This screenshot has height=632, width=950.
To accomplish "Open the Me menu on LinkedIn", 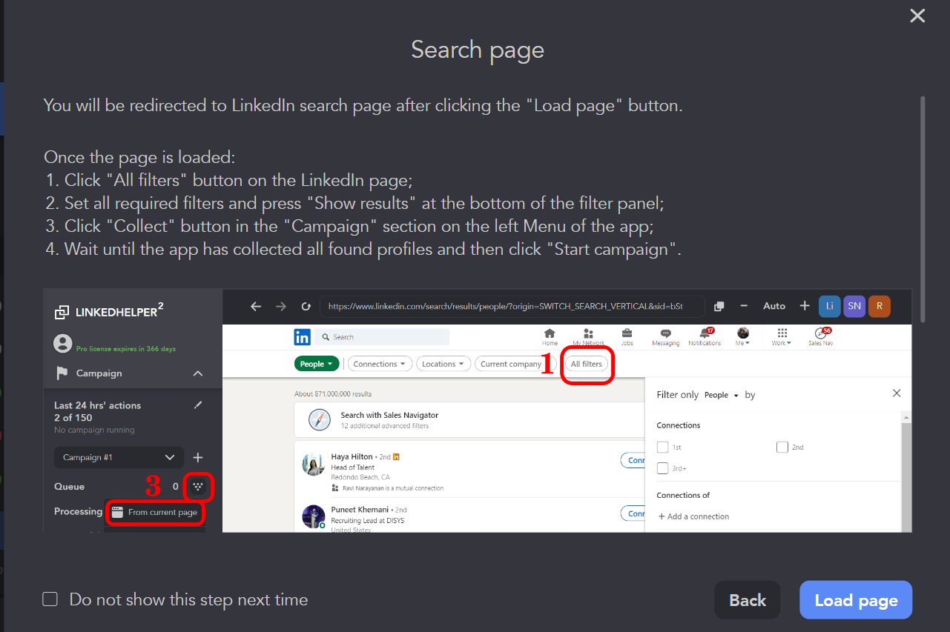I will (x=742, y=336).
